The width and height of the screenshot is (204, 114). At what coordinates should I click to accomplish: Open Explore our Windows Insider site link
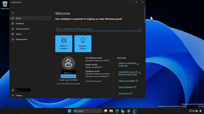[127, 64]
